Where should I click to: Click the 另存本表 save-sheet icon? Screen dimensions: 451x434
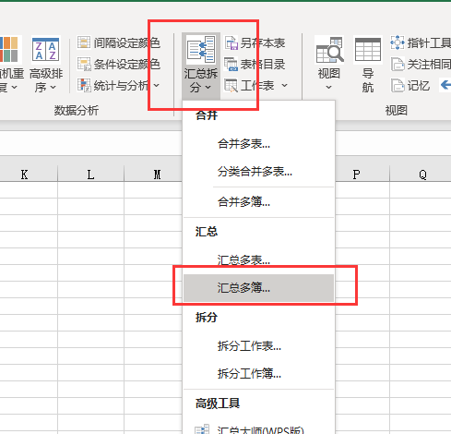pyautogui.click(x=231, y=42)
